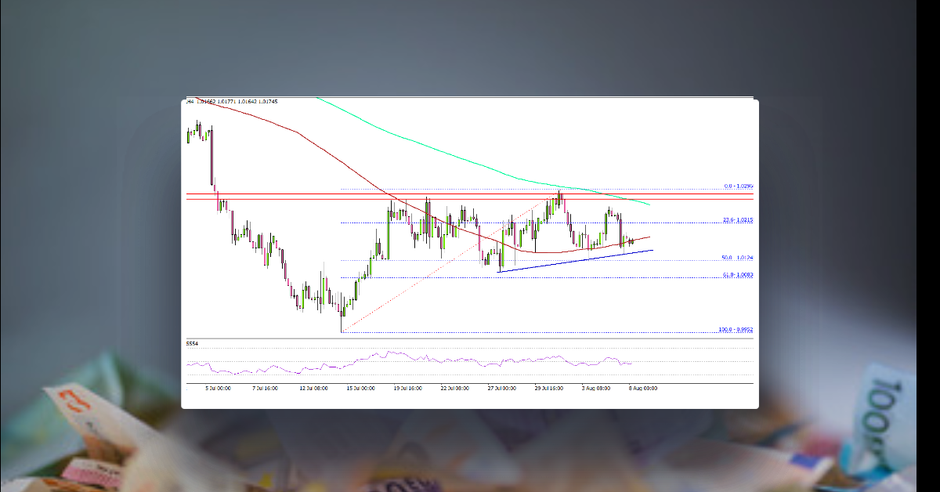Select the H4 timeframe label

coord(192,103)
